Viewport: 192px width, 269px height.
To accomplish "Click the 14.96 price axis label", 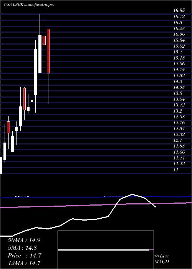I will 179,64.
